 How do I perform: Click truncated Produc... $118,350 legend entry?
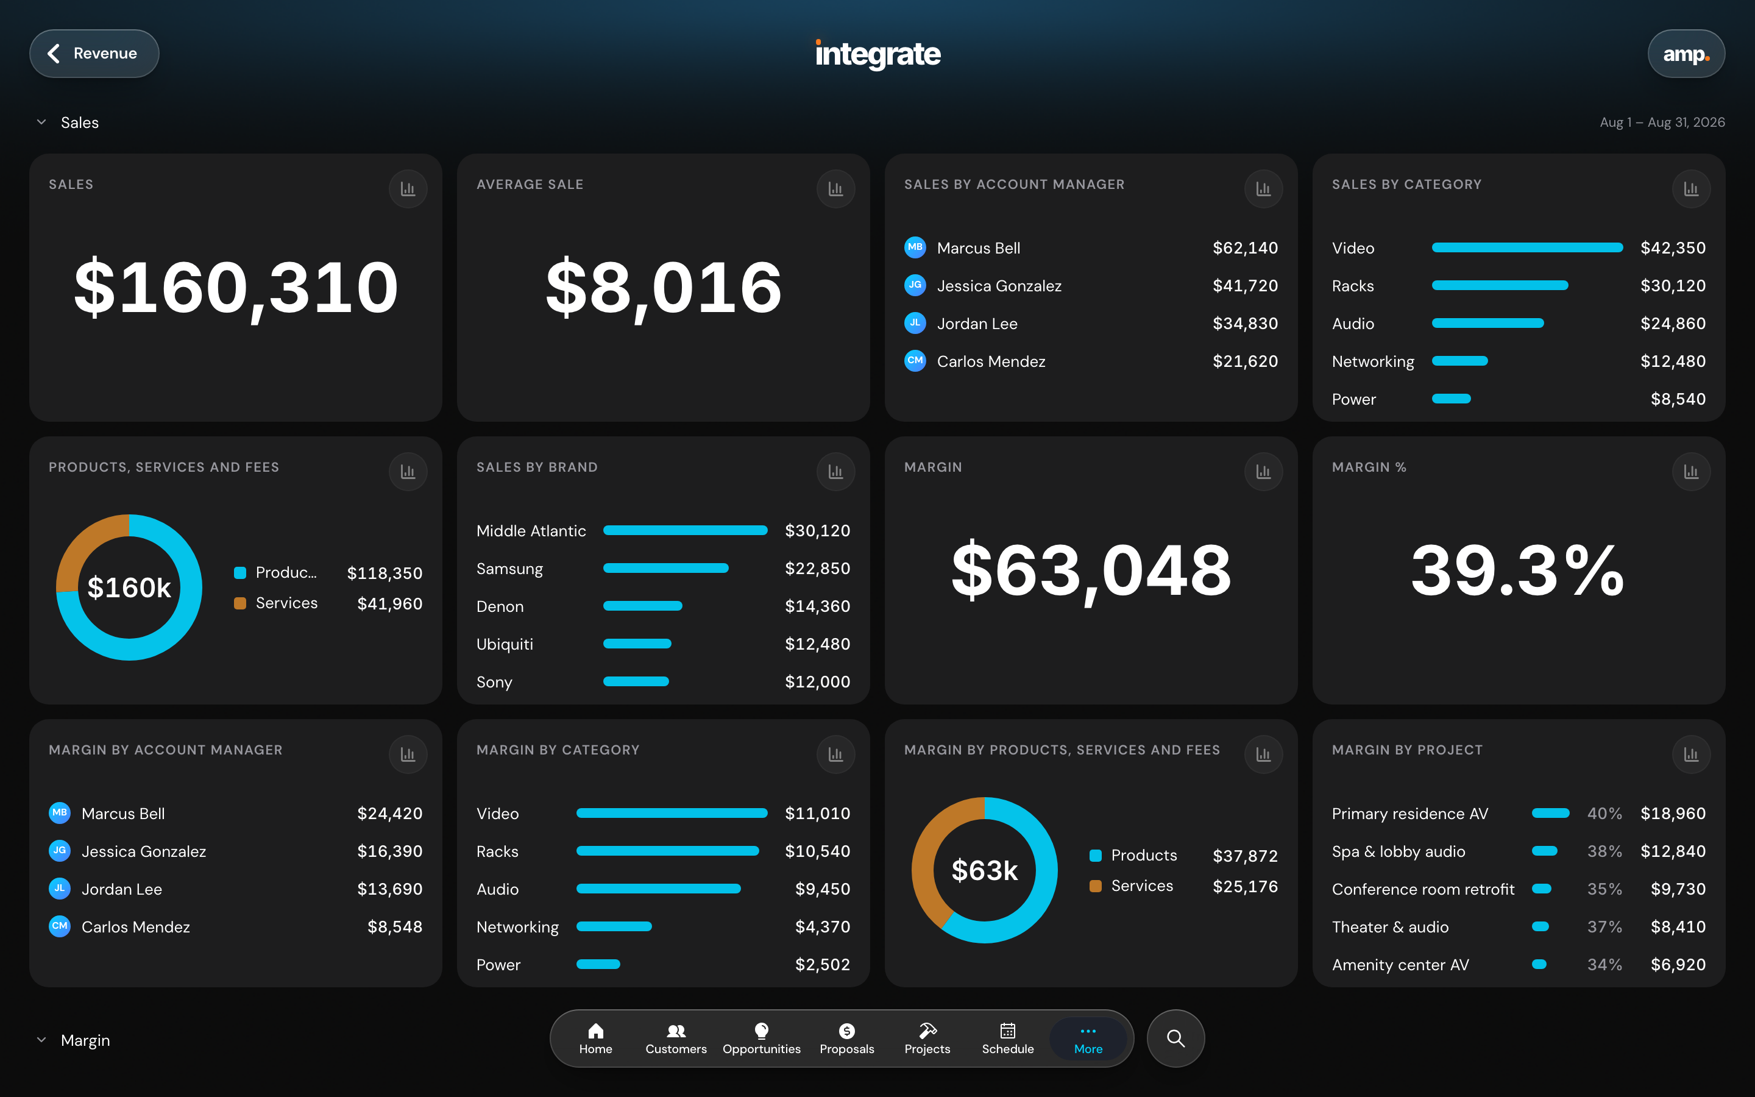[x=328, y=572]
